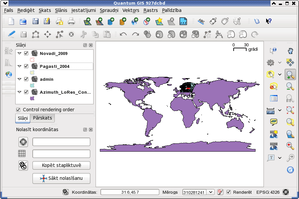Image resolution: width=299 pixels, height=199 pixels.
Task: Add WMS layer globe icon
Action: tap(135, 21)
